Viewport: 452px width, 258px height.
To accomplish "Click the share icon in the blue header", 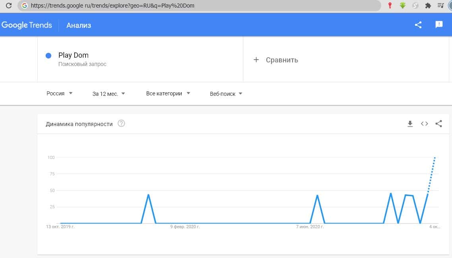I will tap(418, 25).
